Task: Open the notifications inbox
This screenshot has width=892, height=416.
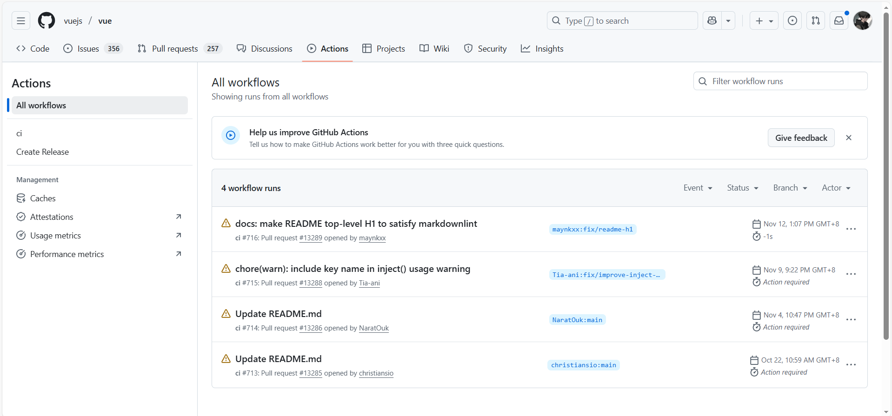Action: (839, 21)
